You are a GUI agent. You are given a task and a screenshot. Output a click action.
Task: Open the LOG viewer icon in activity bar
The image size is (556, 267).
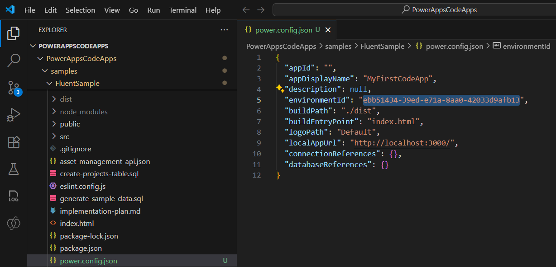[x=14, y=196]
